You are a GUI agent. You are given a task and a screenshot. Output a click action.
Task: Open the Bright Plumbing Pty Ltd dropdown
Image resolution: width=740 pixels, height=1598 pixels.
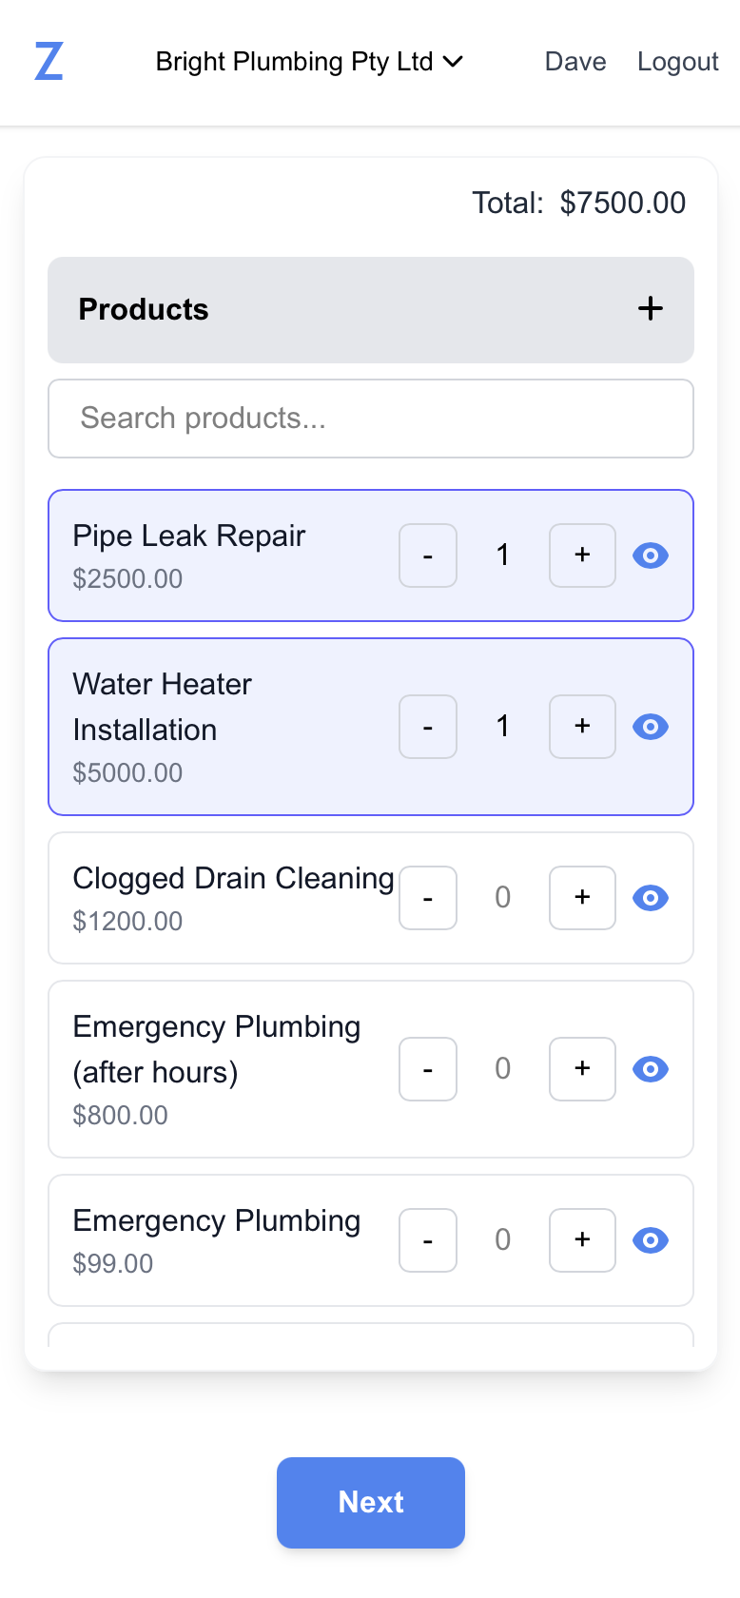309,62
